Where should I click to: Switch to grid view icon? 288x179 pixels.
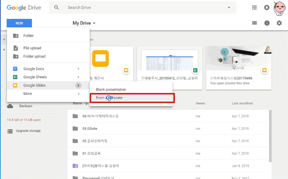click(x=255, y=23)
